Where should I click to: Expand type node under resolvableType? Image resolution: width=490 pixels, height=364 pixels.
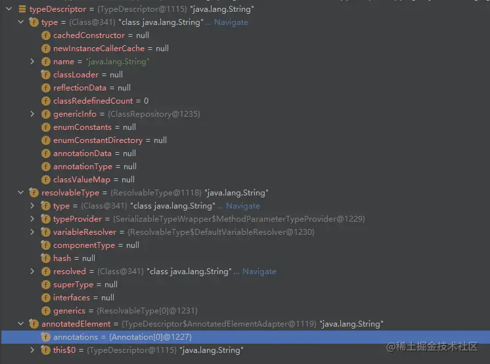(32, 205)
